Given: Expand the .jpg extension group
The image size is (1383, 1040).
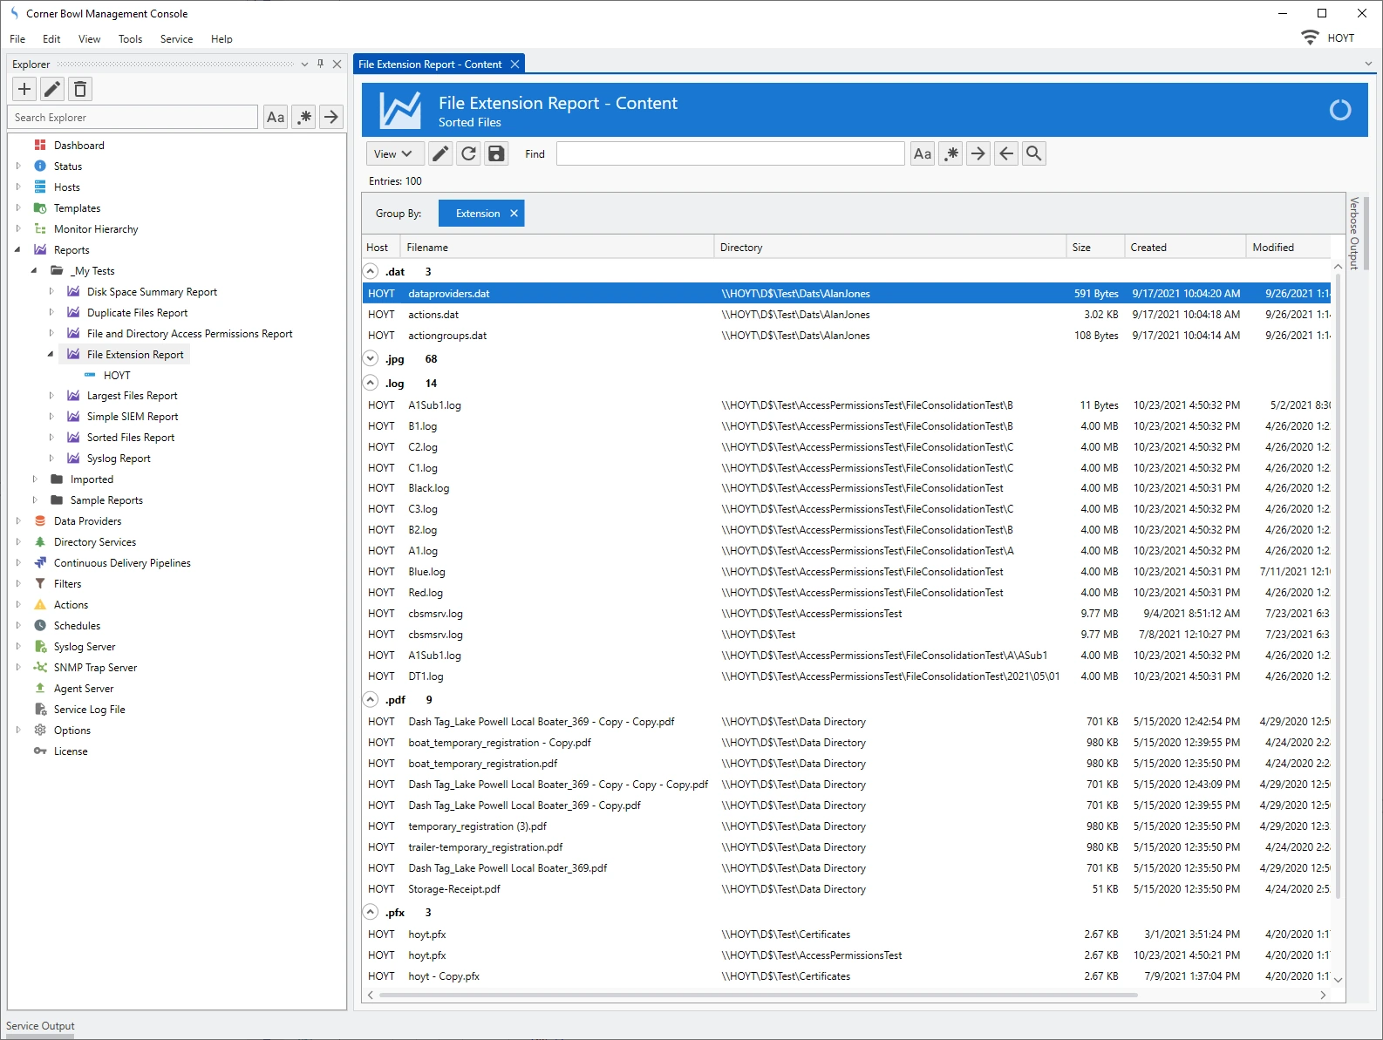Looking at the screenshot, I should [x=371, y=359].
